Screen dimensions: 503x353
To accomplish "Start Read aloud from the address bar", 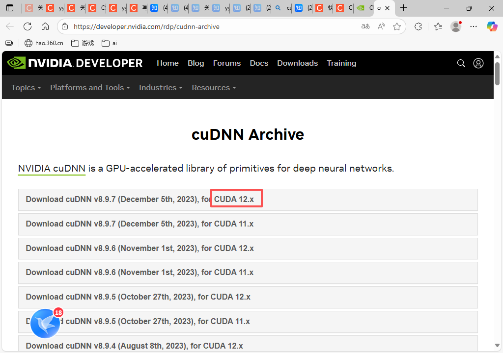I will (x=381, y=26).
